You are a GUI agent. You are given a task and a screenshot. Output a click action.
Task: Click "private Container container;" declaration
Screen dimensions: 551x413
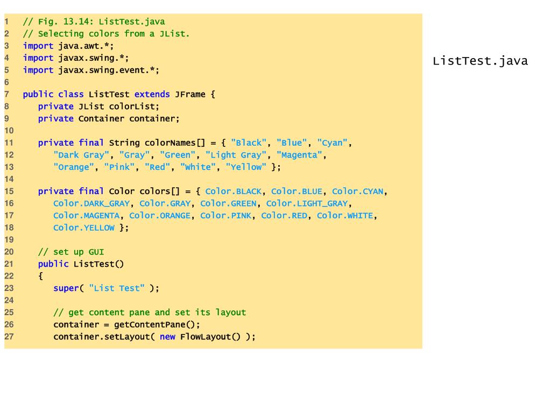[109, 119]
